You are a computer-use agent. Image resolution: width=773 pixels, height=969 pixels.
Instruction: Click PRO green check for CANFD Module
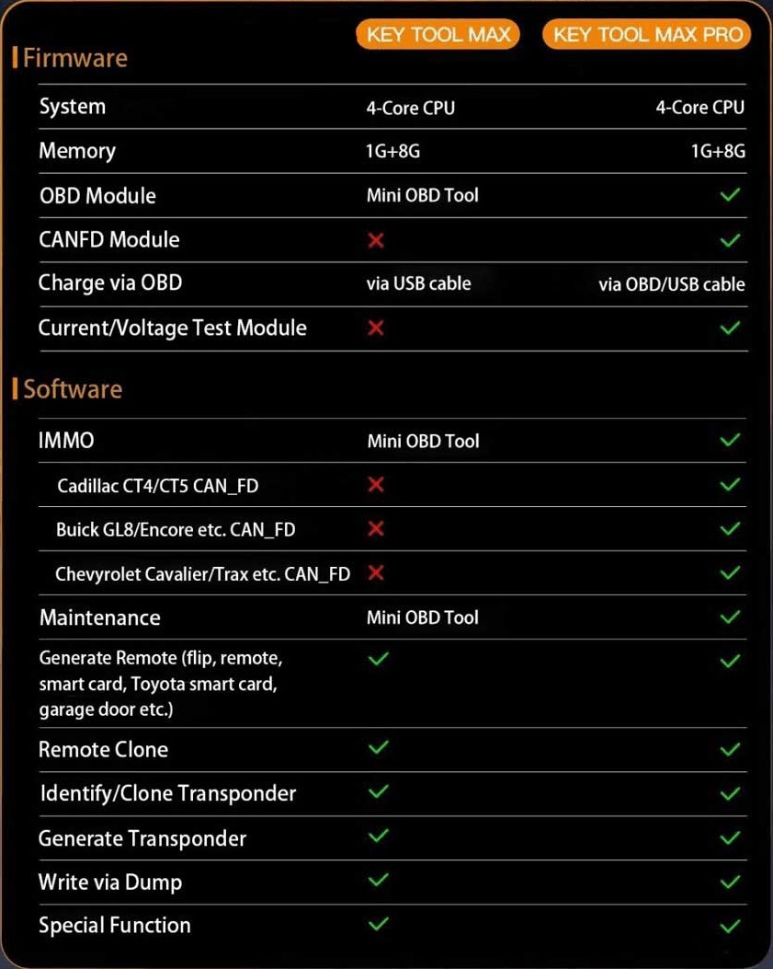[x=731, y=240]
